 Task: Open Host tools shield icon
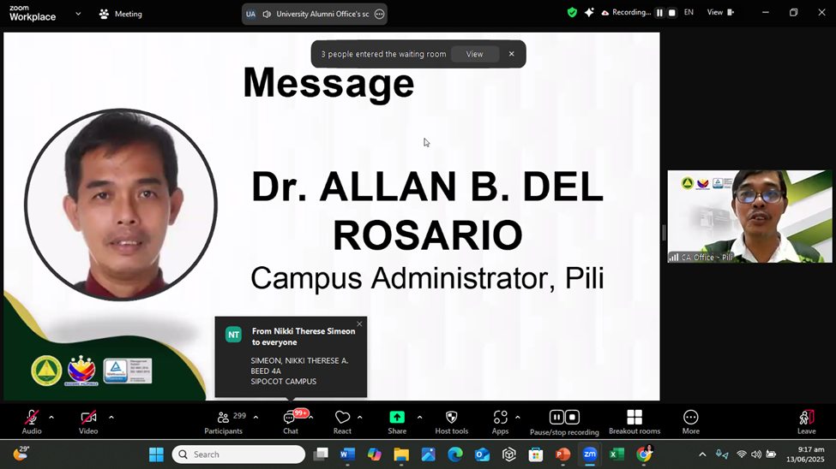point(451,418)
